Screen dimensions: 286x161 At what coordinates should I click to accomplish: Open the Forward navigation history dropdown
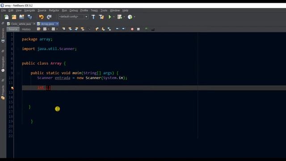[x=57, y=29]
